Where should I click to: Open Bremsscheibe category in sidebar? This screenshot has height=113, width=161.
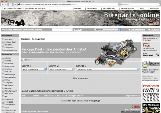pos(10,77)
